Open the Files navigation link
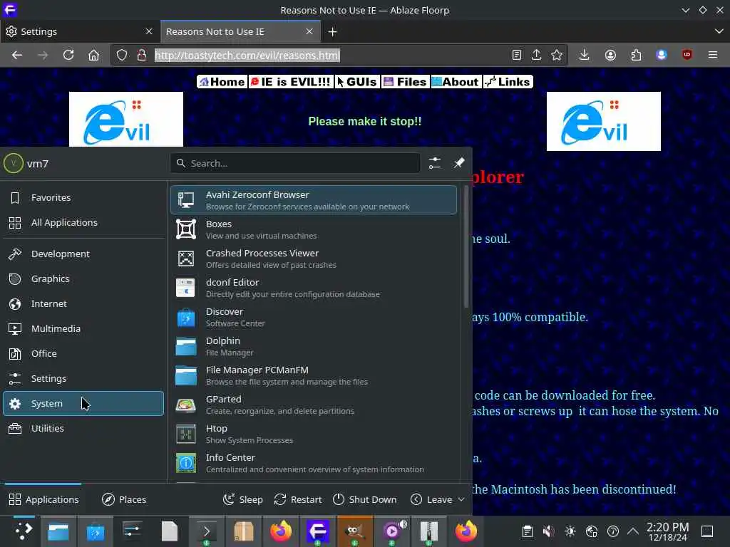 pyautogui.click(x=405, y=82)
